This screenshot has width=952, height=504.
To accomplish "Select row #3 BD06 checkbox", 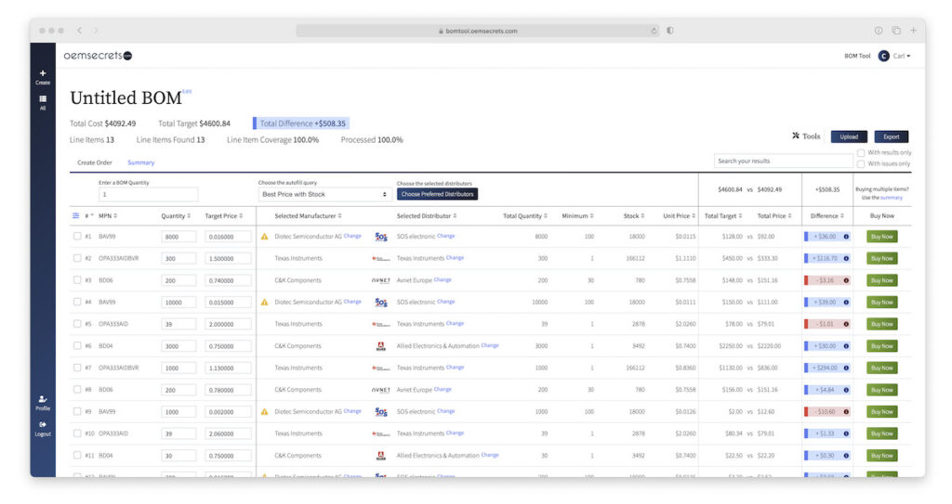I will tap(77, 280).
